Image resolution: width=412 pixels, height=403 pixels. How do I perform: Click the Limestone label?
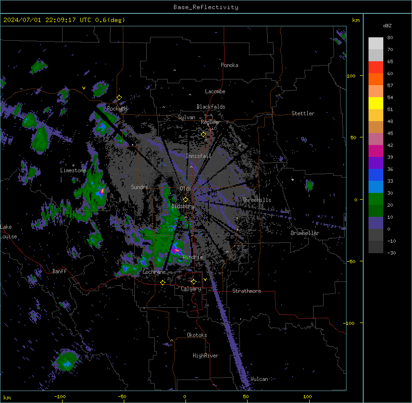pos(73,170)
